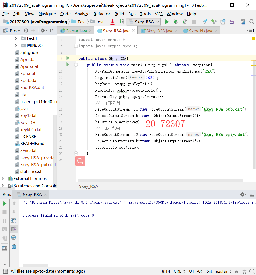Image resolution: width=256 pixels, height=275 pixels.
Task: Click the Skey_RSA editor breadcrumb
Action: (x=89, y=186)
